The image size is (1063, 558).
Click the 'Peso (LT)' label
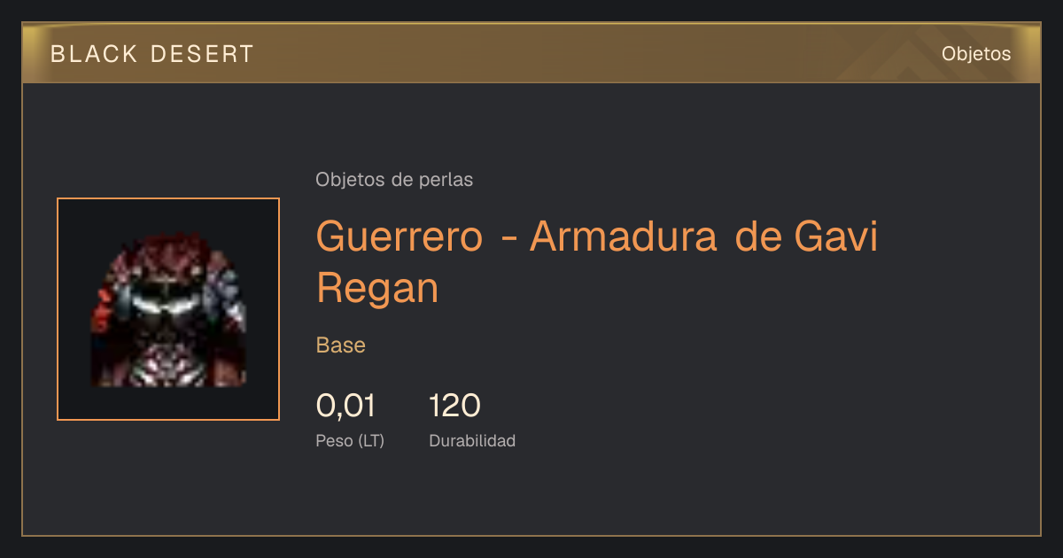[x=350, y=440]
